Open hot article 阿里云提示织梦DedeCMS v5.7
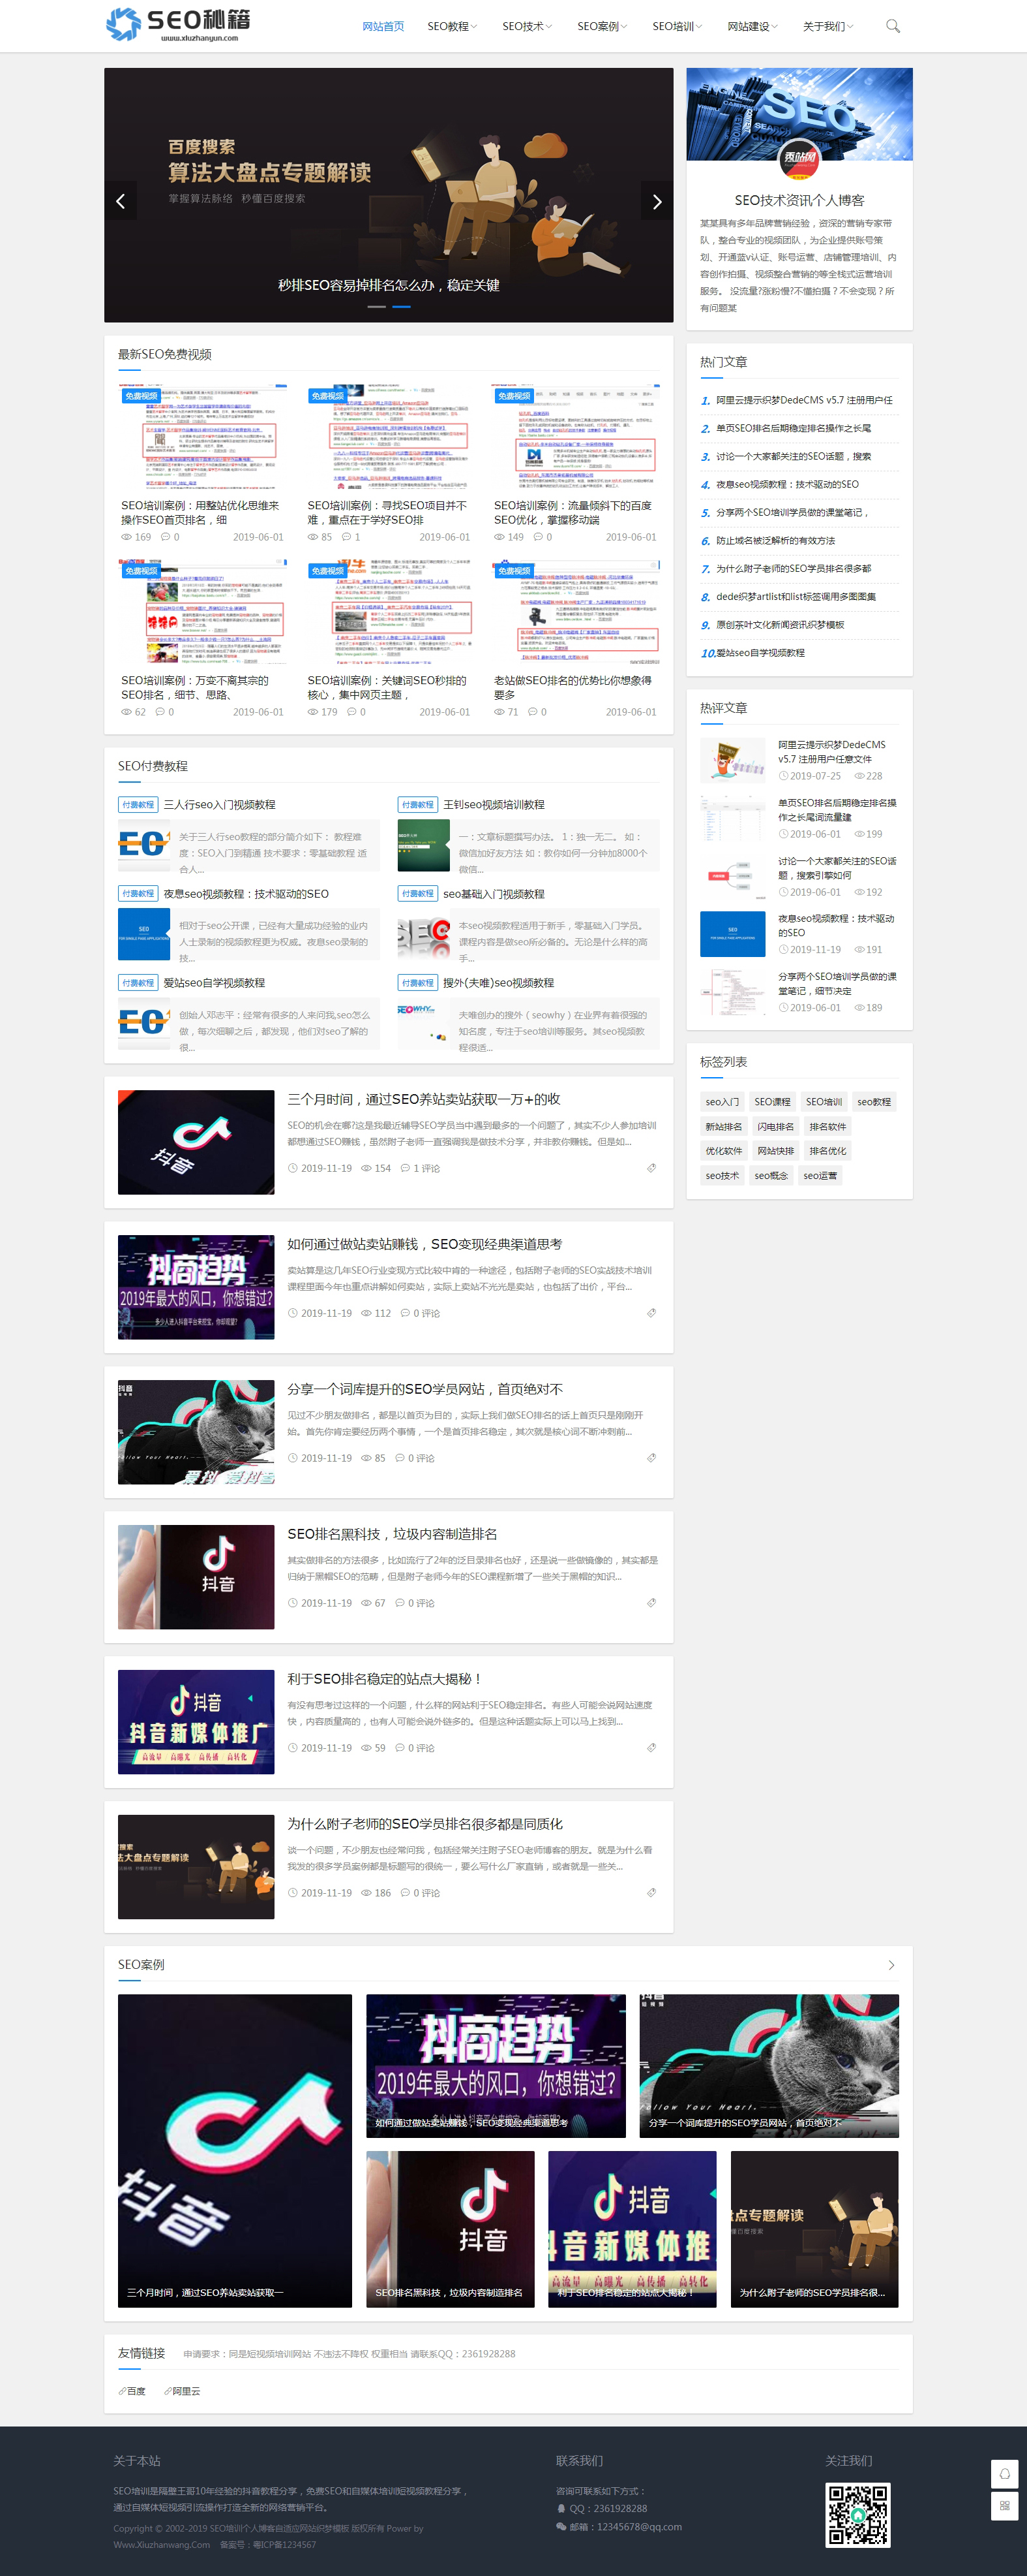Screen dimensions: 1027x2576 tap(804, 400)
